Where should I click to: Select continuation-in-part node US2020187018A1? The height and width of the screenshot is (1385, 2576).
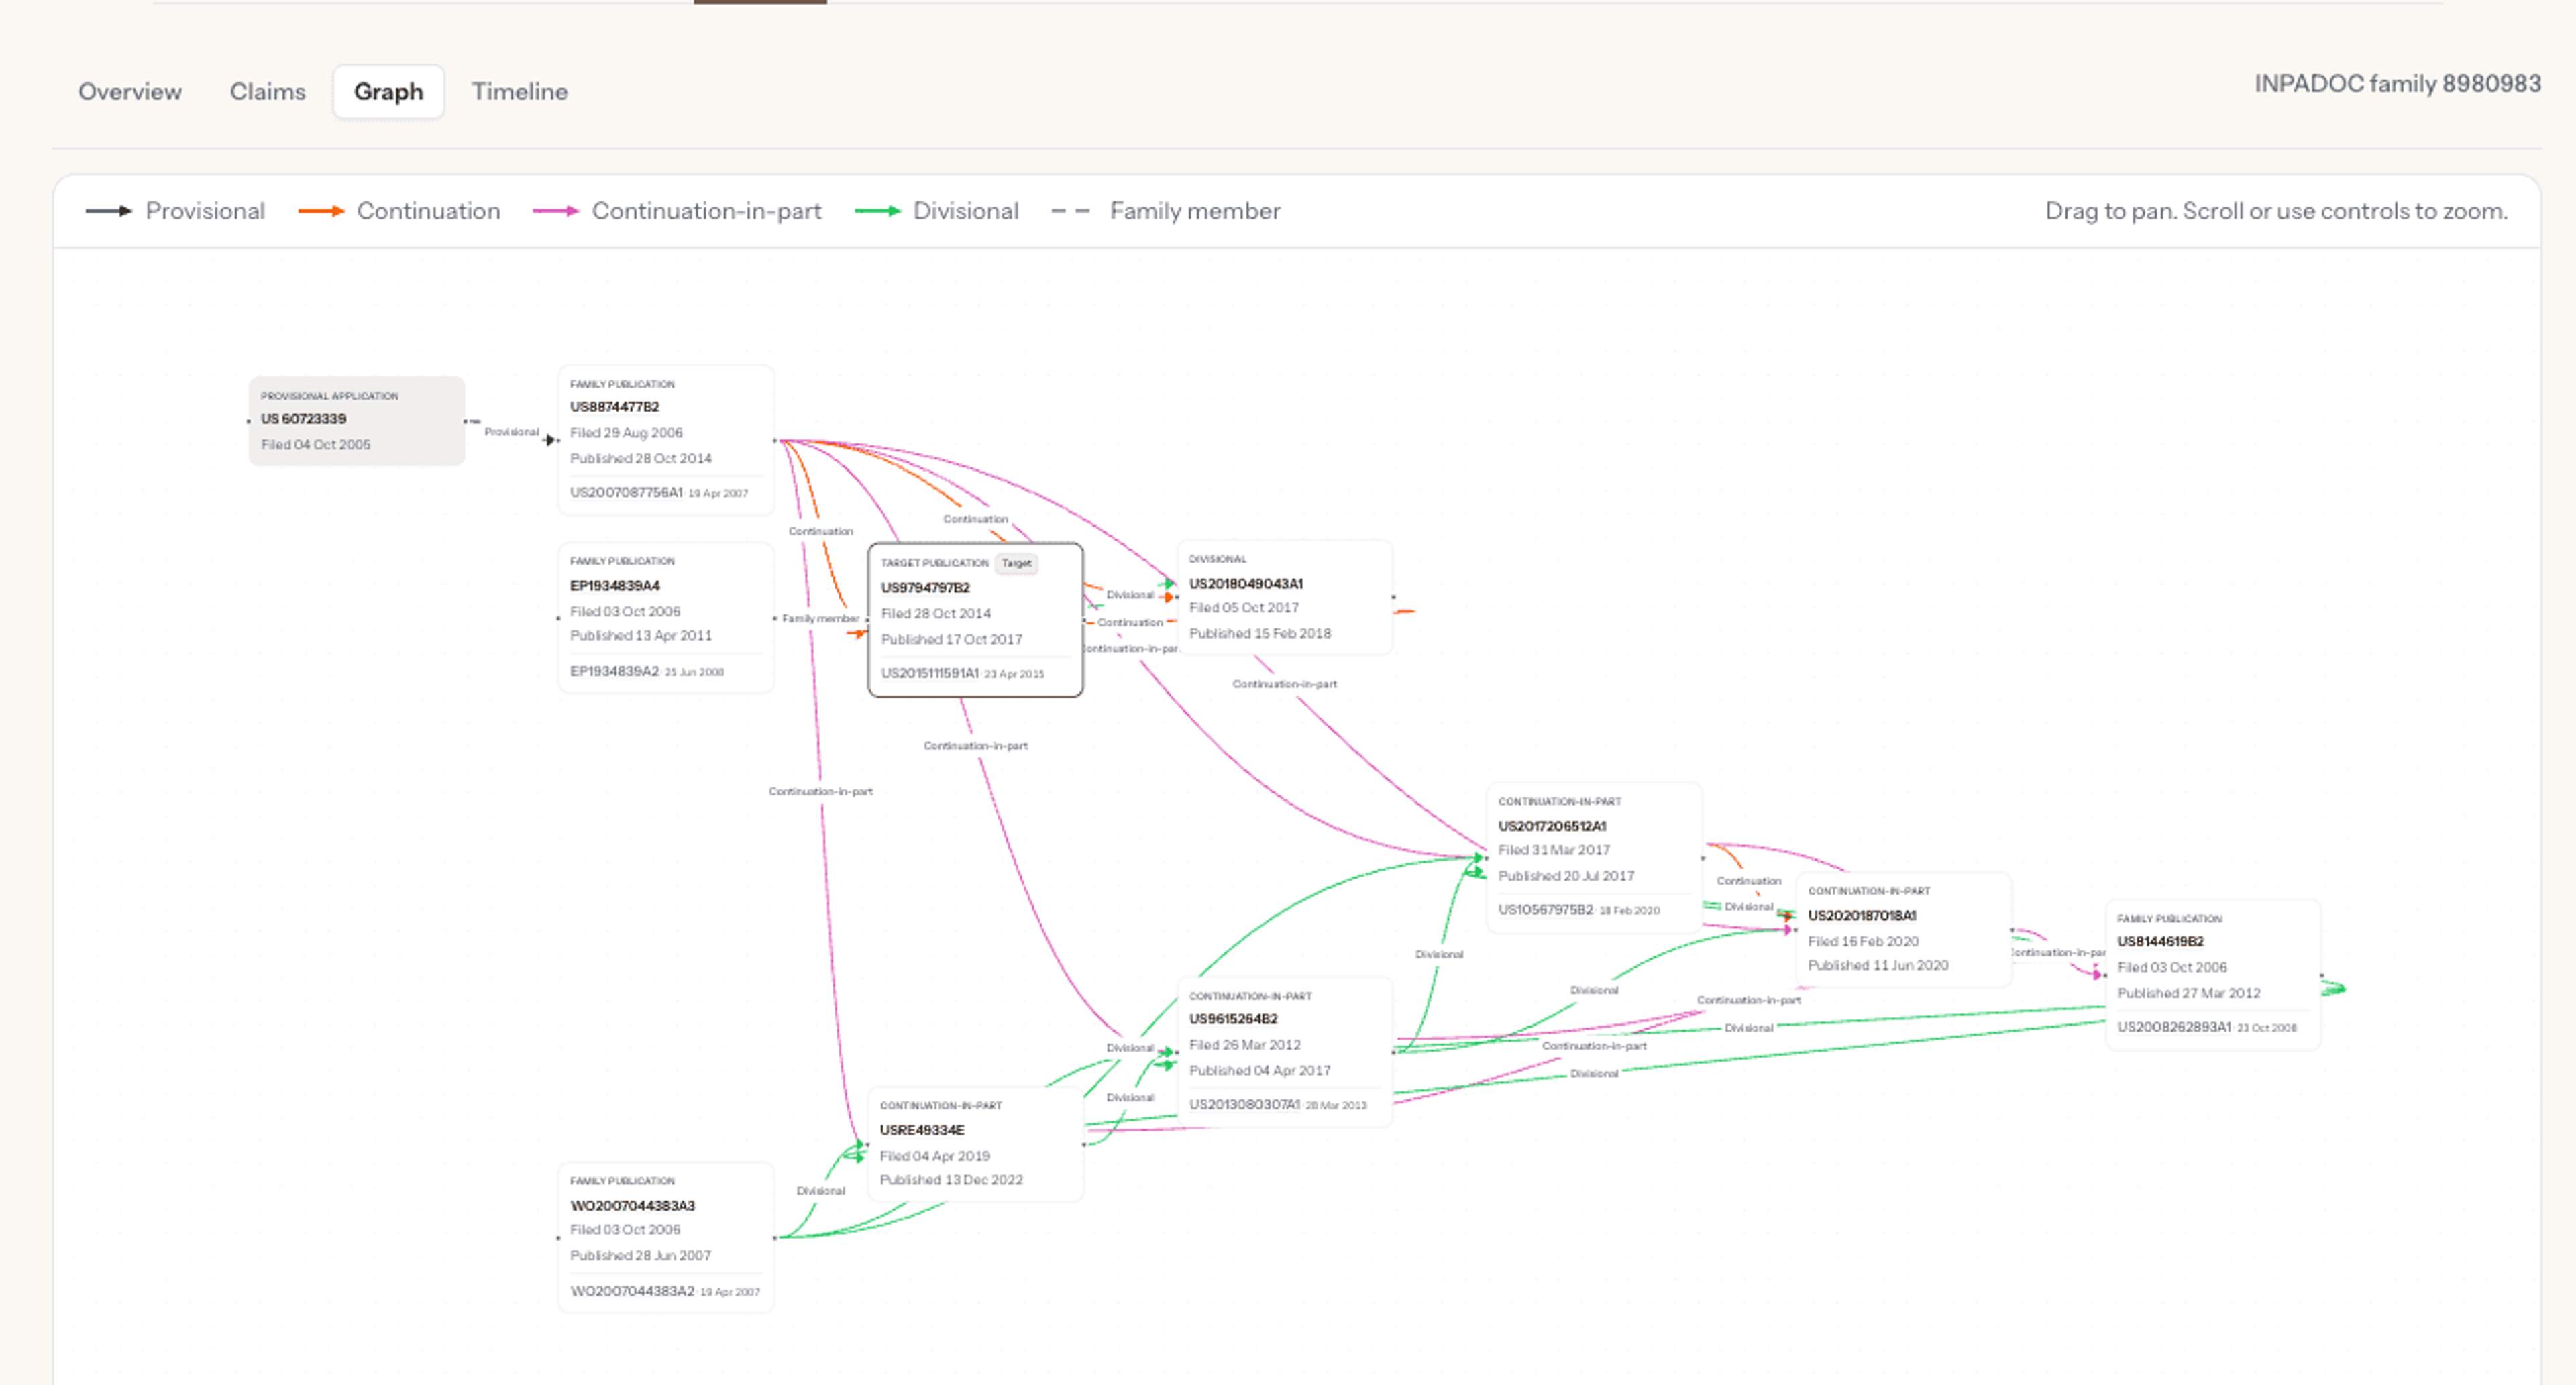[x=1903, y=929]
